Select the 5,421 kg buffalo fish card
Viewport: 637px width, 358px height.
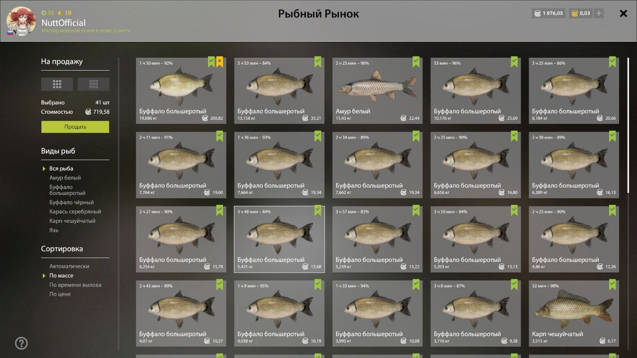click(279, 239)
